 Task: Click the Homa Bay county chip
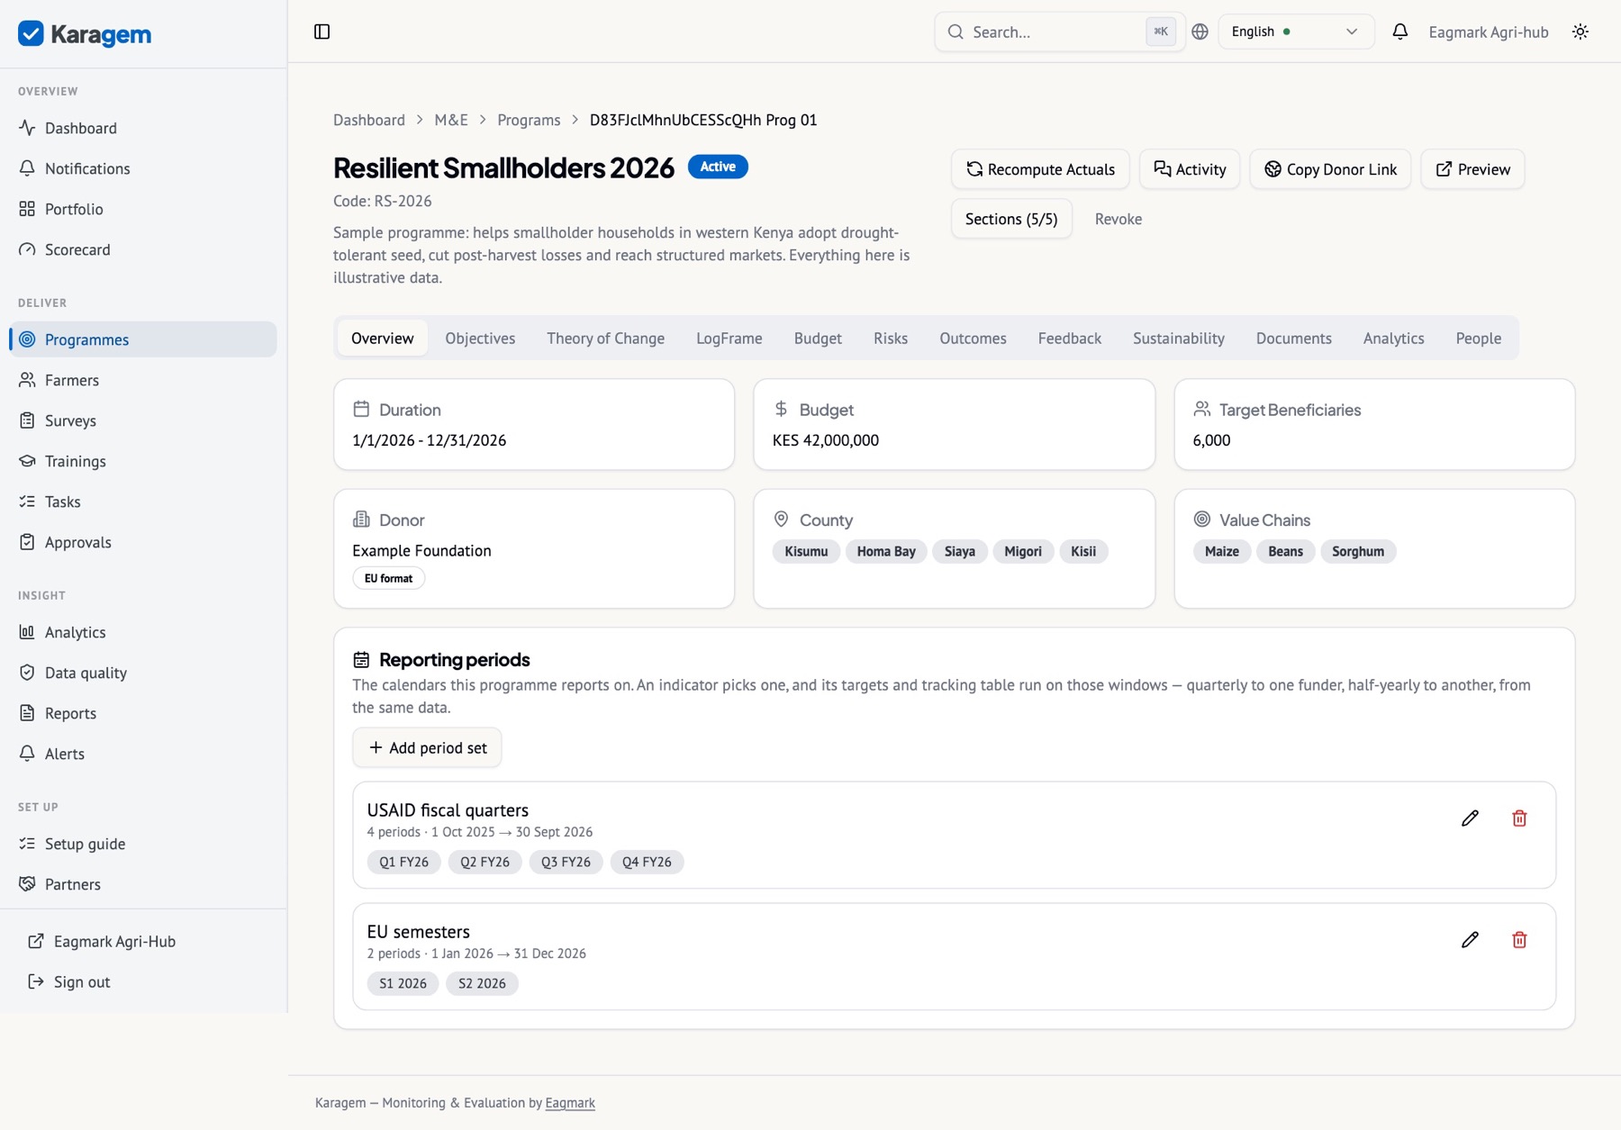tap(886, 551)
